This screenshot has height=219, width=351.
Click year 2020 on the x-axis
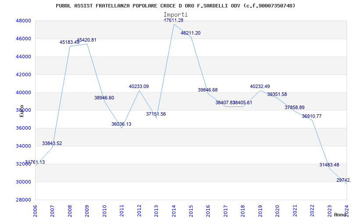tap(277, 211)
